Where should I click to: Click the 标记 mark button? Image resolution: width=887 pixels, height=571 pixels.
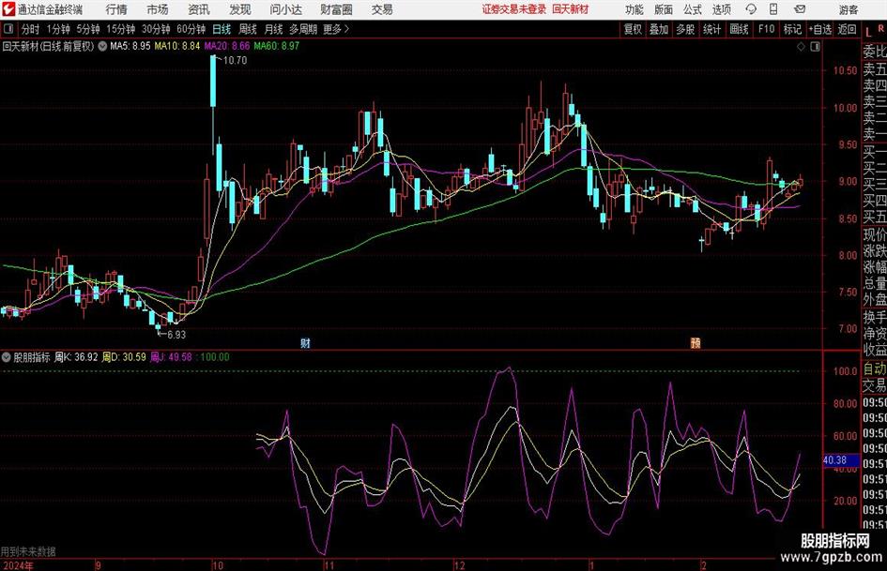point(792,29)
